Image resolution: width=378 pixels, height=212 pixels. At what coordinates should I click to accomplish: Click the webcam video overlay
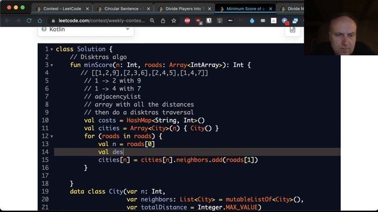341,28
